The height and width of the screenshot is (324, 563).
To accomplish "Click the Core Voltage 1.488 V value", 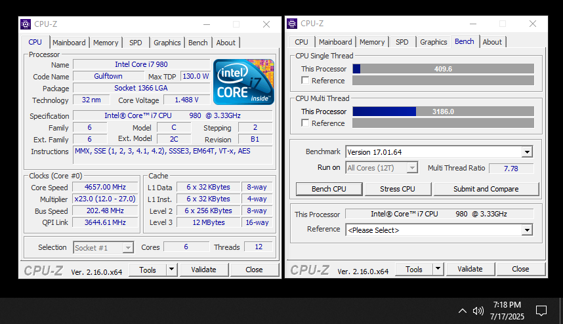I will click(187, 100).
